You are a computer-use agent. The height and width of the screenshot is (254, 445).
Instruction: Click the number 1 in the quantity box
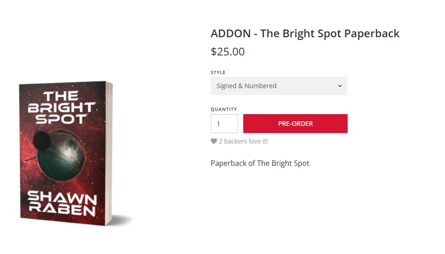(219, 124)
